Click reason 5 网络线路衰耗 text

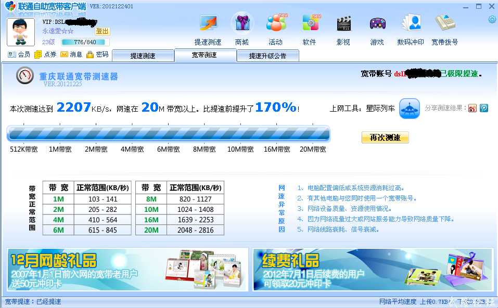point(338,230)
